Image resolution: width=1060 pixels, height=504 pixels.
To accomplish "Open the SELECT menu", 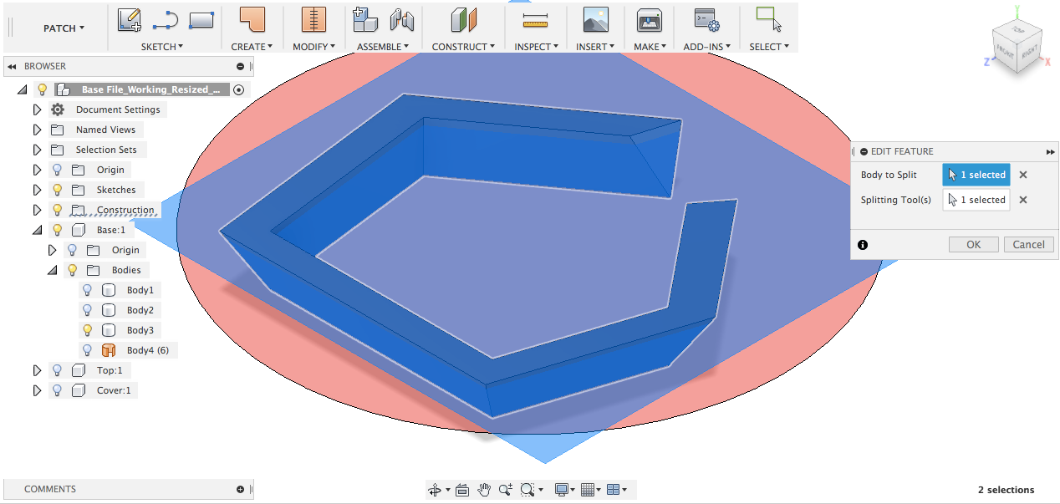I will pyautogui.click(x=768, y=47).
